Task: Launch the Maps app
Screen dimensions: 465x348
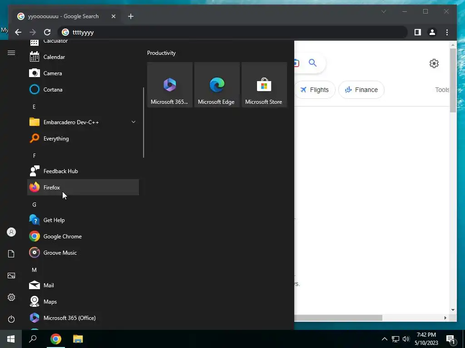Action: coord(83,301)
